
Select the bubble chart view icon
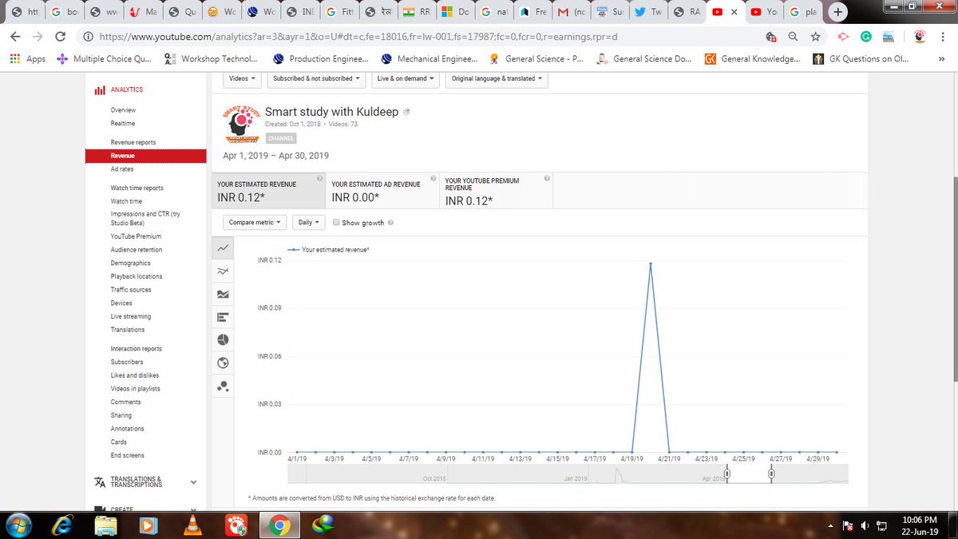(223, 386)
